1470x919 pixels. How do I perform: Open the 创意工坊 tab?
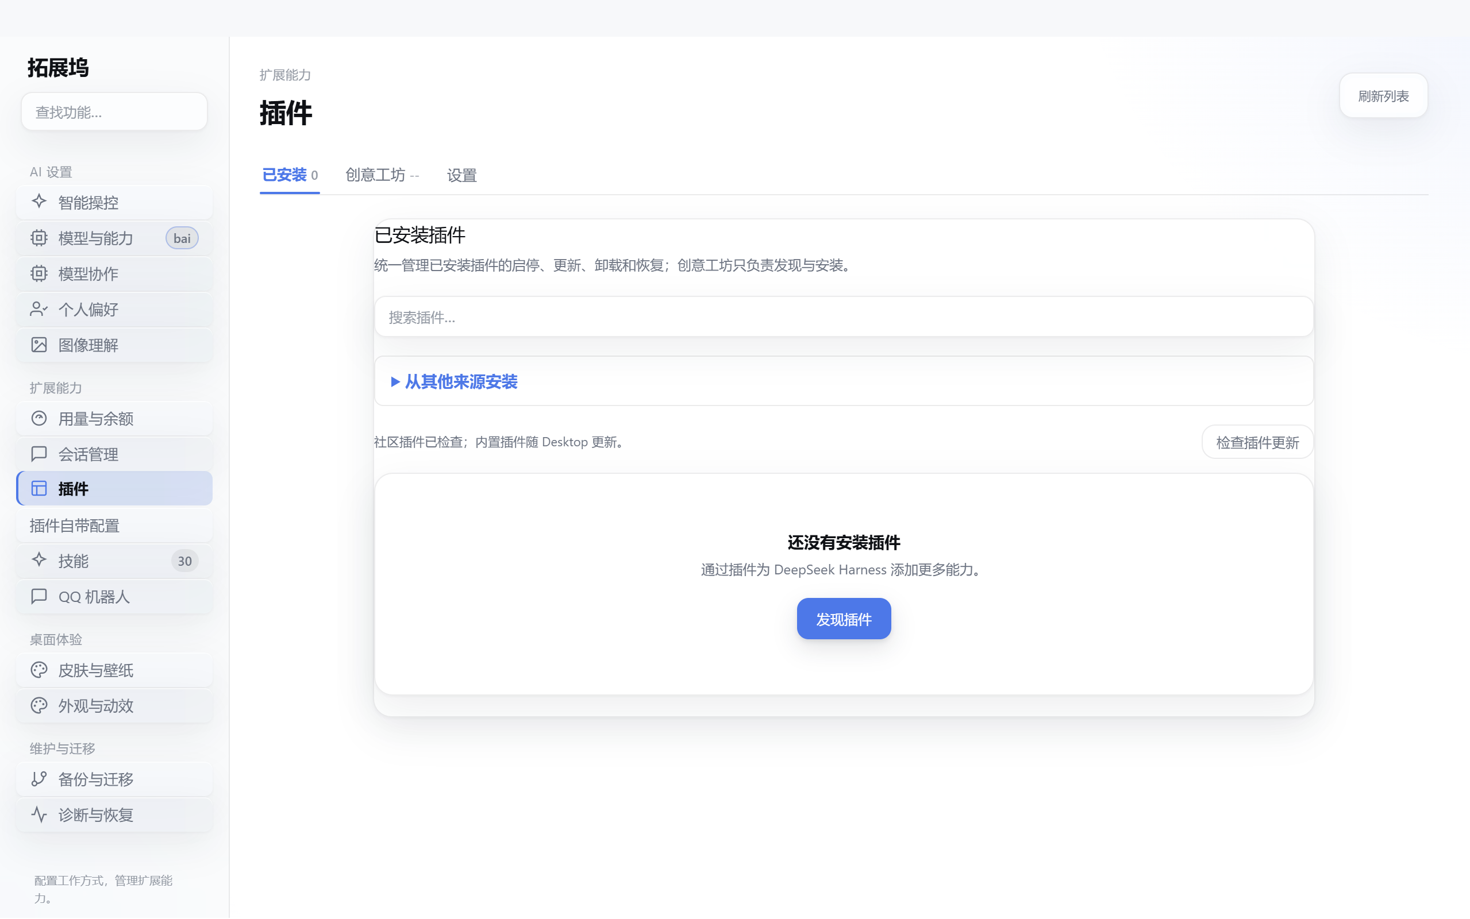point(382,175)
